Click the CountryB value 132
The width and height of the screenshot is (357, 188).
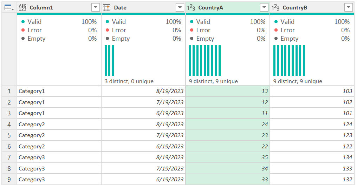pos(312,179)
